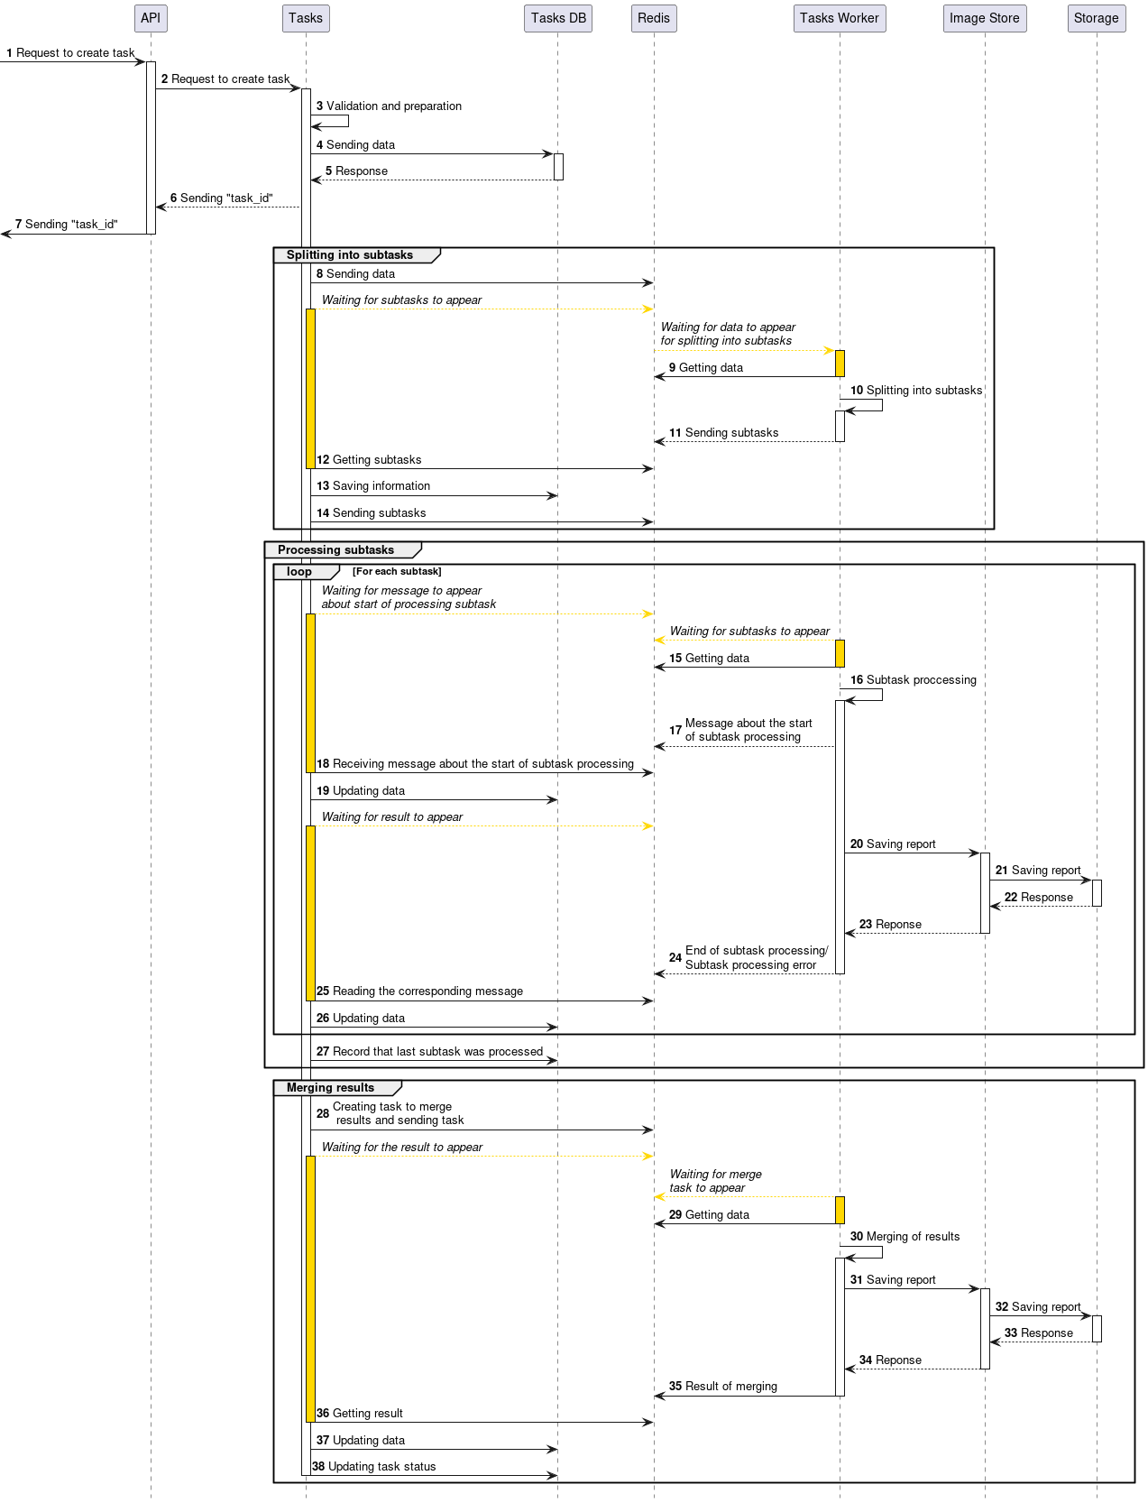Click the Tasks DB participant box
1148x1503 pixels.
(558, 18)
